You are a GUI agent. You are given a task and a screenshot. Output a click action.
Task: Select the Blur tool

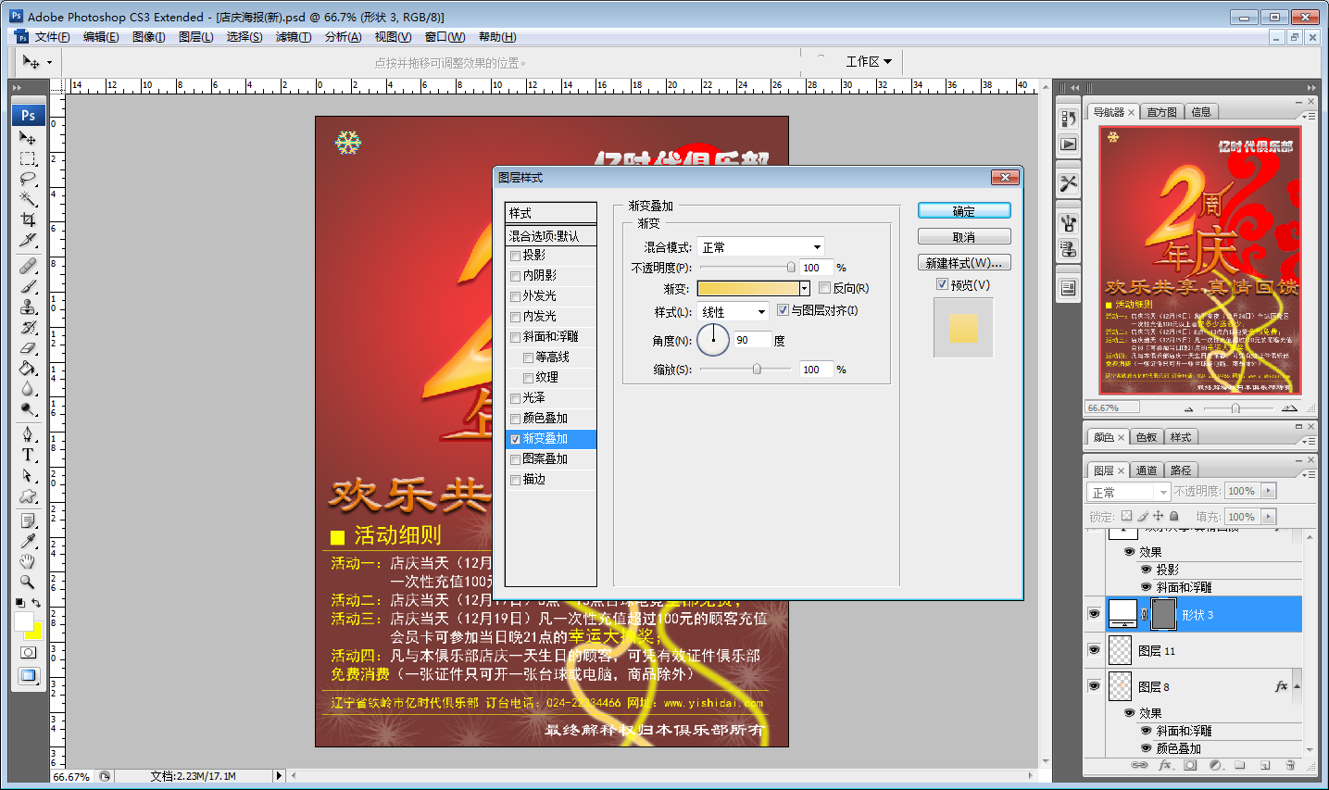[28, 388]
